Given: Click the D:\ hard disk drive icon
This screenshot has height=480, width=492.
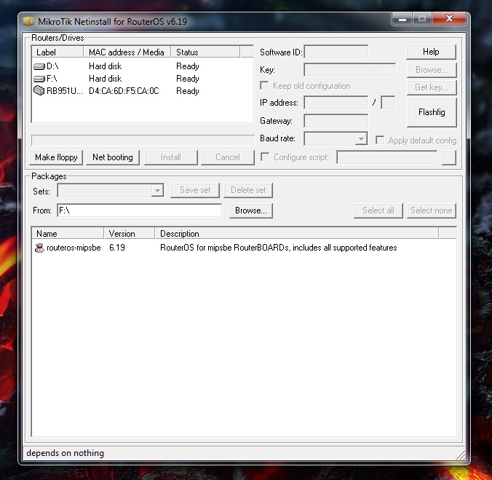Looking at the screenshot, I should (x=39, y=66).
